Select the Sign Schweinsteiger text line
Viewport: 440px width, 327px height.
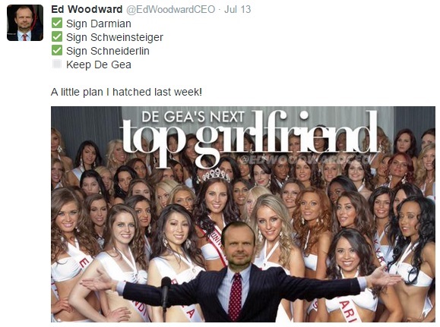click(115, 37)
